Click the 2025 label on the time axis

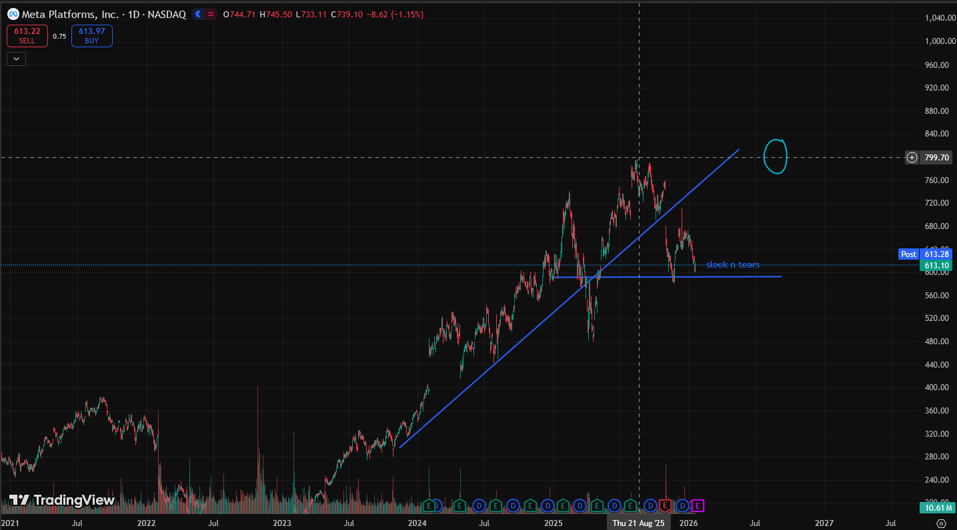pyautogui.click(x=554, y=524)
